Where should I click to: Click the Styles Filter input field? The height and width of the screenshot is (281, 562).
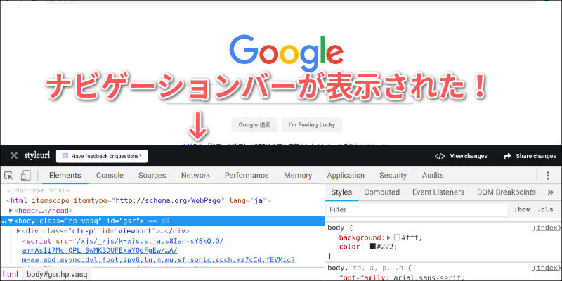417,209
